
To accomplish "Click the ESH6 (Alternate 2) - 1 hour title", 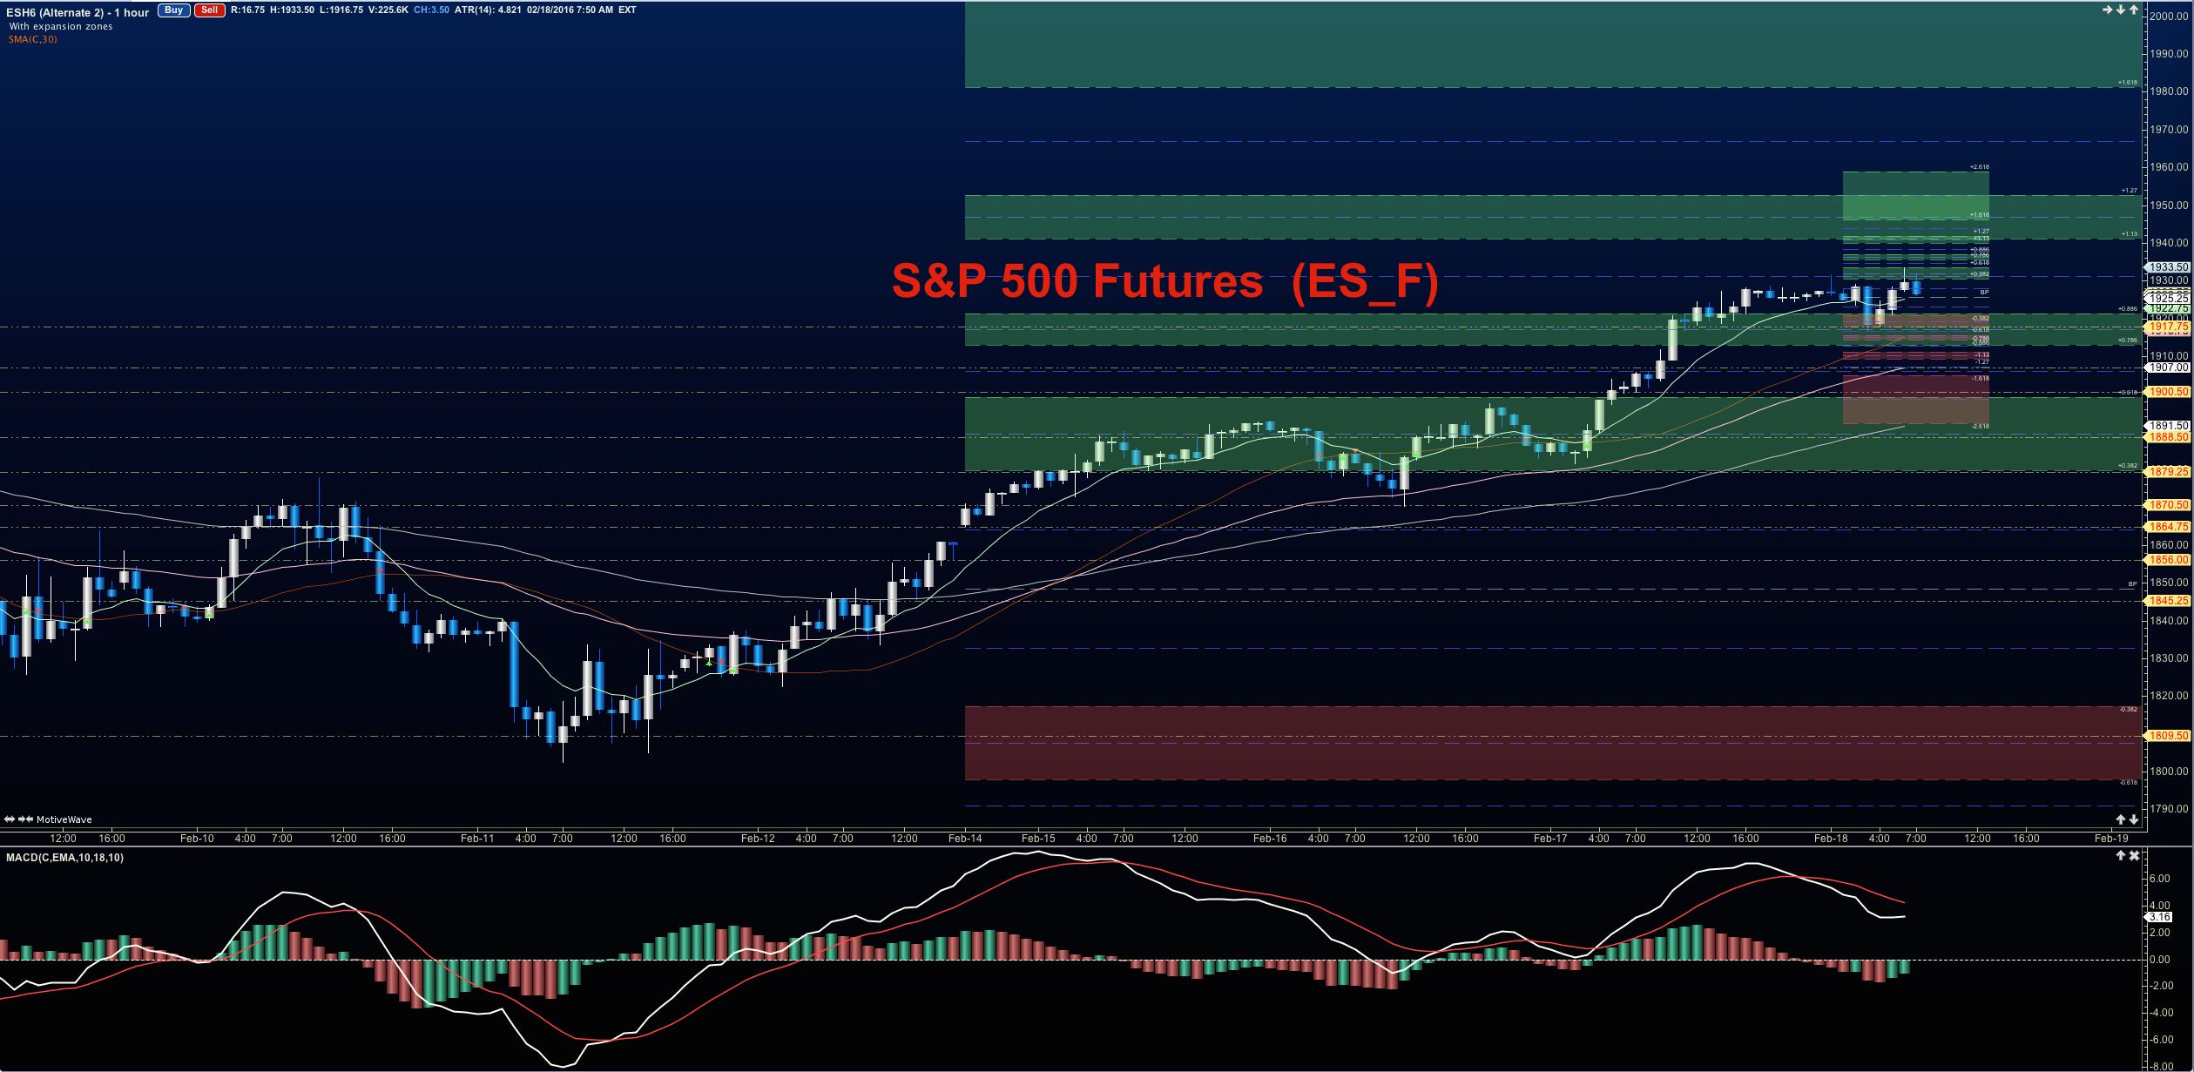I will pyautogui.click(x=78, y=12).
